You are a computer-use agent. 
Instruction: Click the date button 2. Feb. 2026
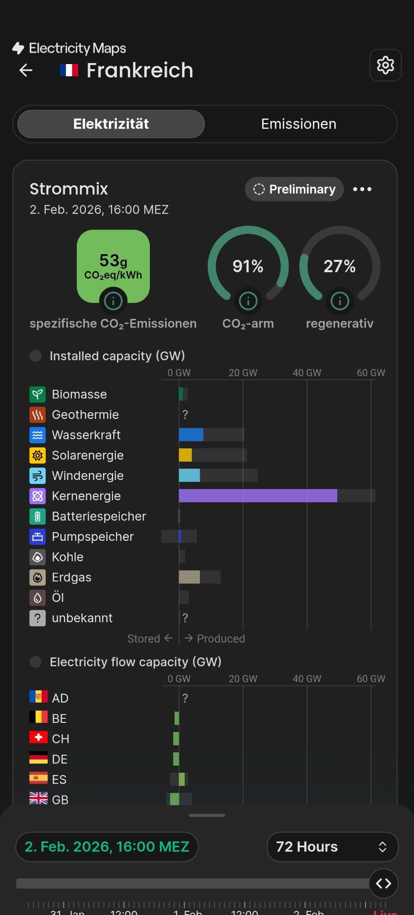107,847
